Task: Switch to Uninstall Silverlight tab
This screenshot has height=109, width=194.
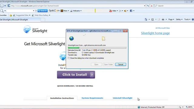Action: pos(122,98)
